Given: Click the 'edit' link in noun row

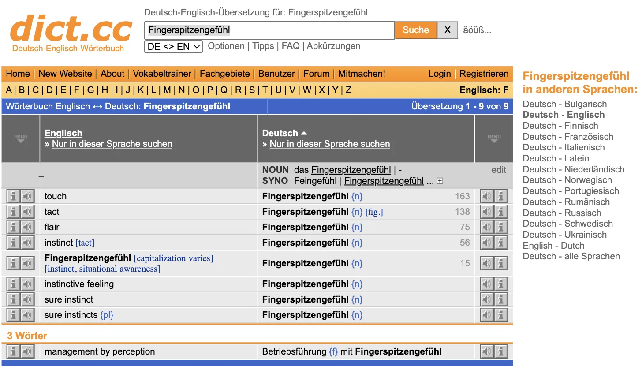Looking at the screenshot, I should click(x=499, y=170).
